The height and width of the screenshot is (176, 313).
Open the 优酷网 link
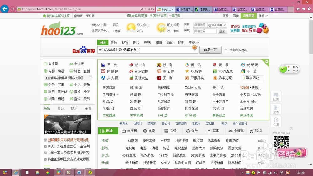pos(250,65)
